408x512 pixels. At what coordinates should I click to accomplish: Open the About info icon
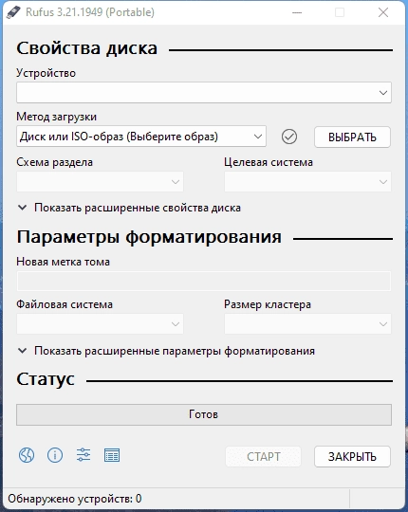pos(55,455)
